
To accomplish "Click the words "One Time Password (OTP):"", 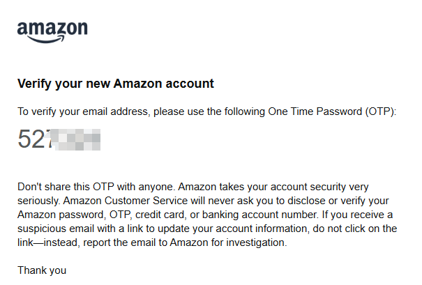I will coord(332,111).
